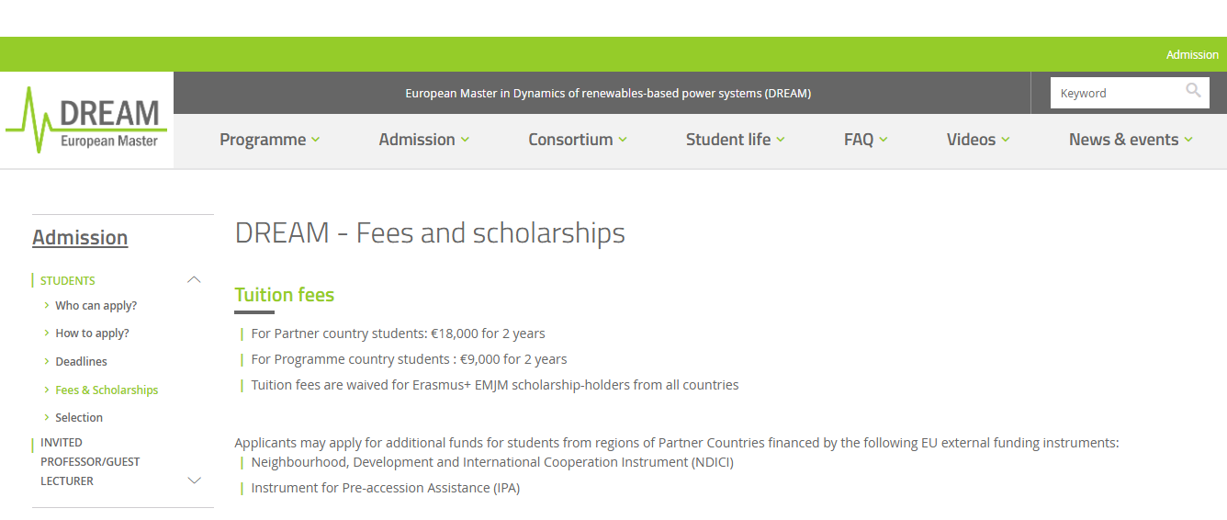This screenshot has width=1227, height=520.
Task: Click the search magnifier icon
Action: pos(1193,90)
